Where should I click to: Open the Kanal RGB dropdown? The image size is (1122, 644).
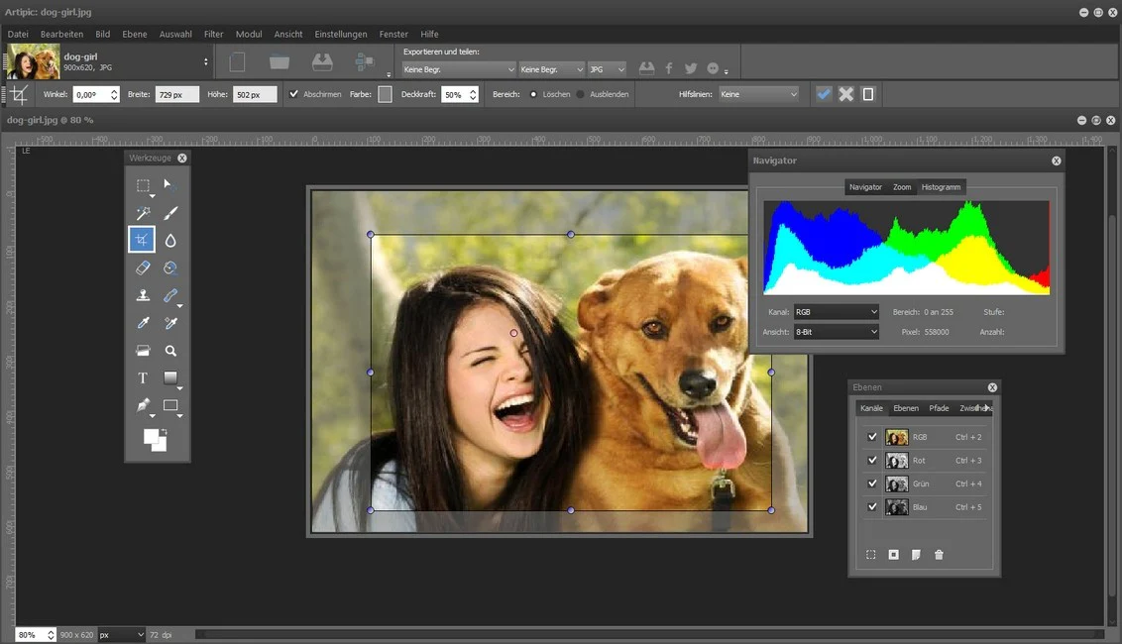click(x=836, y=312)
